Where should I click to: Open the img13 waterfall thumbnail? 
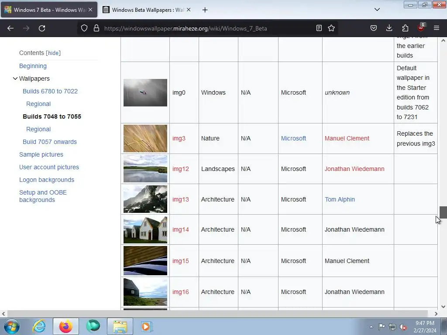point(145,199)
